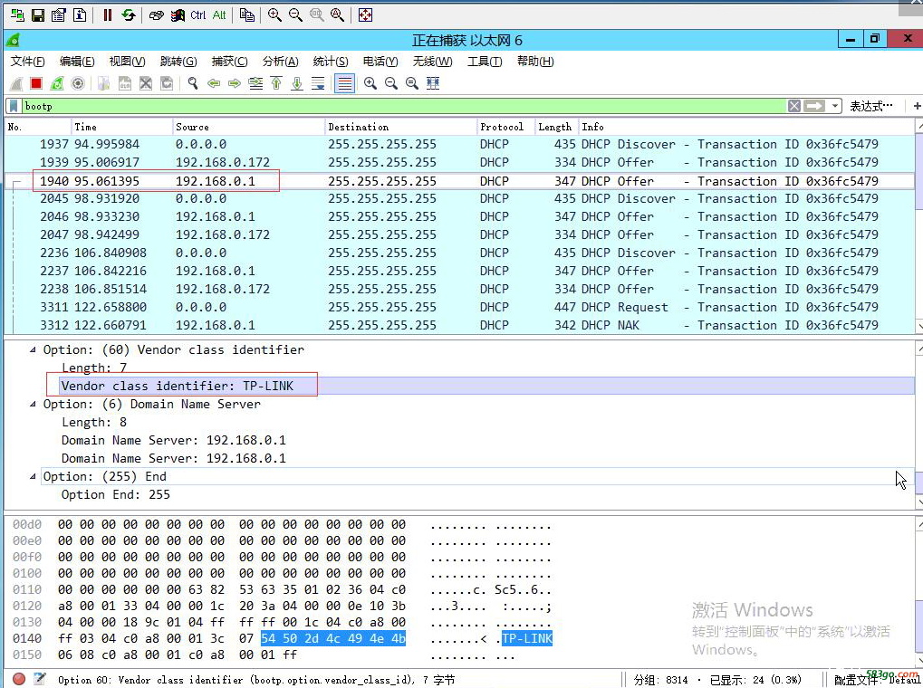Screen dimensions: 923x688
Task: Sort by the Source column header
Action: (248, 127)
